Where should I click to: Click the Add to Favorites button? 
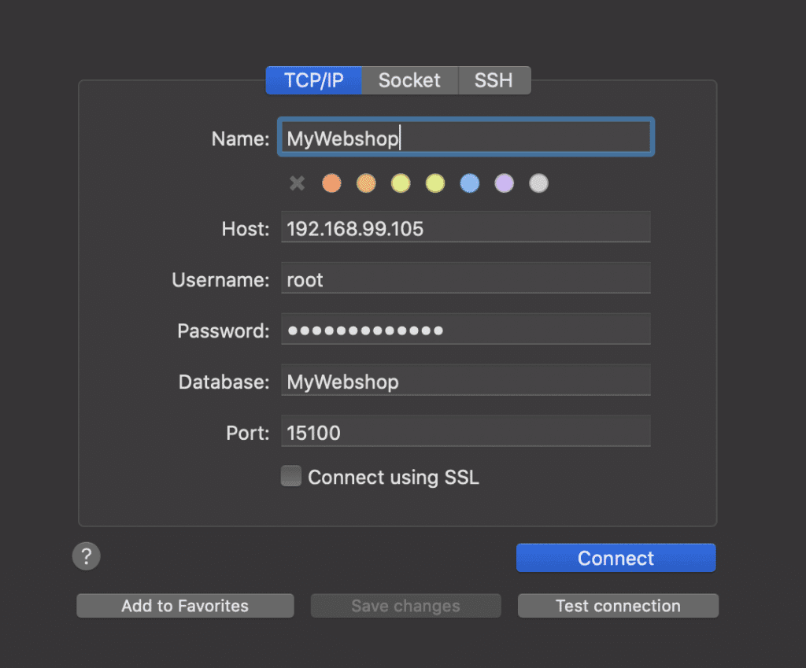point(184,605)
